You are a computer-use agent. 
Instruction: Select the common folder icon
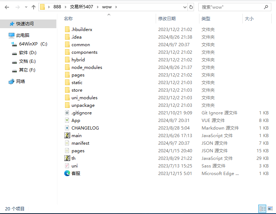click(x=67, y=44)
